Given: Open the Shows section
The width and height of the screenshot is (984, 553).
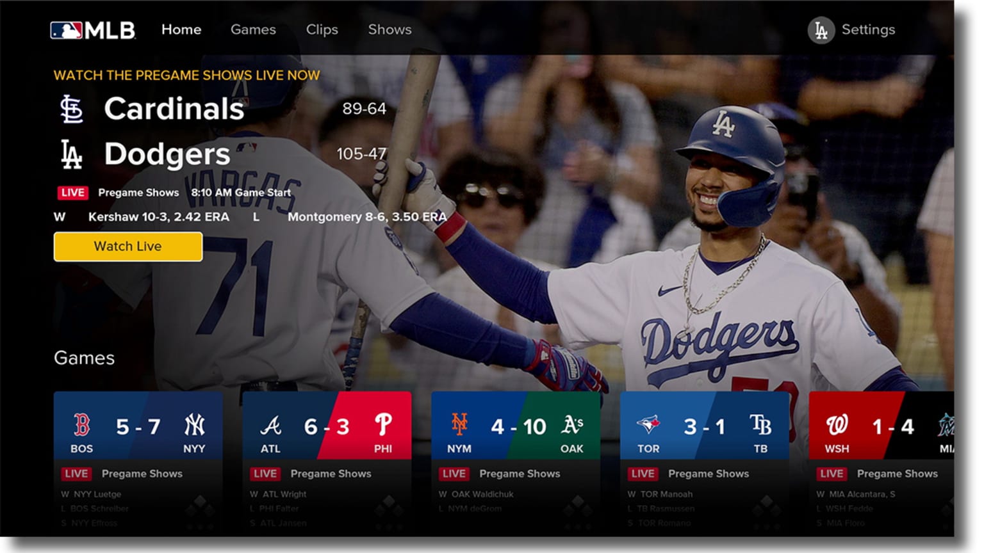Looking at the screenshot, I should (x=389, y=29).
